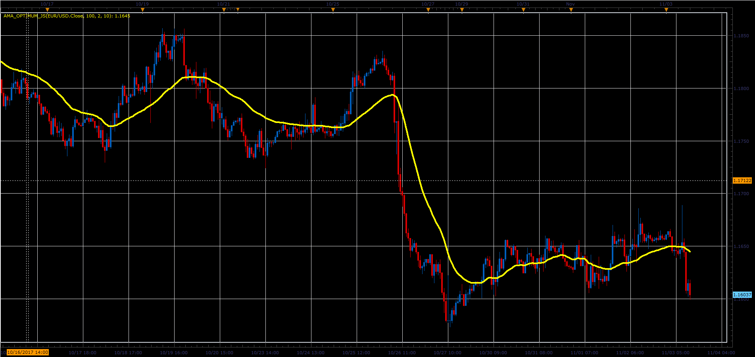Image resolution: width=755 pixels, height=357 pixels.
Task: Click the orange 1.17122 cursor price tag
Action: pyautogui.click(x=742, y=180)
